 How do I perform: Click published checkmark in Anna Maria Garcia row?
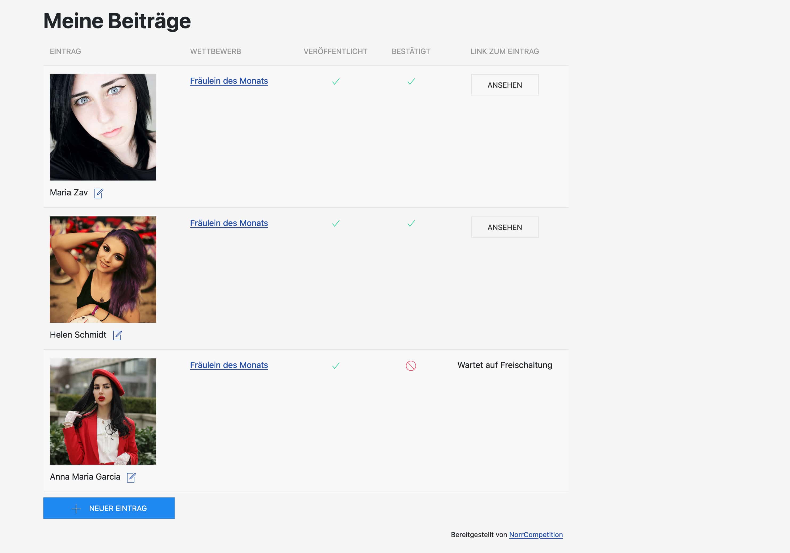coord(335,366)
